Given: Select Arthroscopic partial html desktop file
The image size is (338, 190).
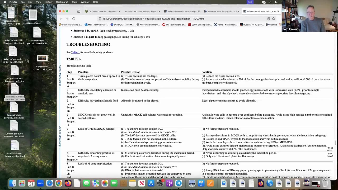Looking at the screenshot, I should [37, 36].
